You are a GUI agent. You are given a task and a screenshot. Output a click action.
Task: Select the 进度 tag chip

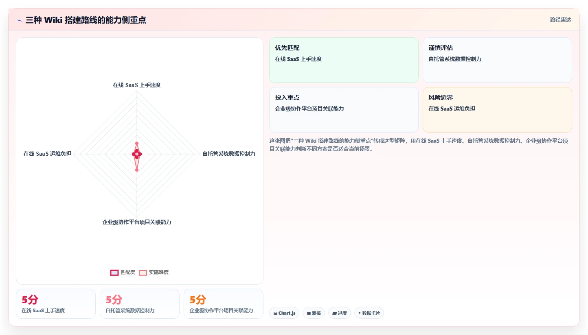339,313
